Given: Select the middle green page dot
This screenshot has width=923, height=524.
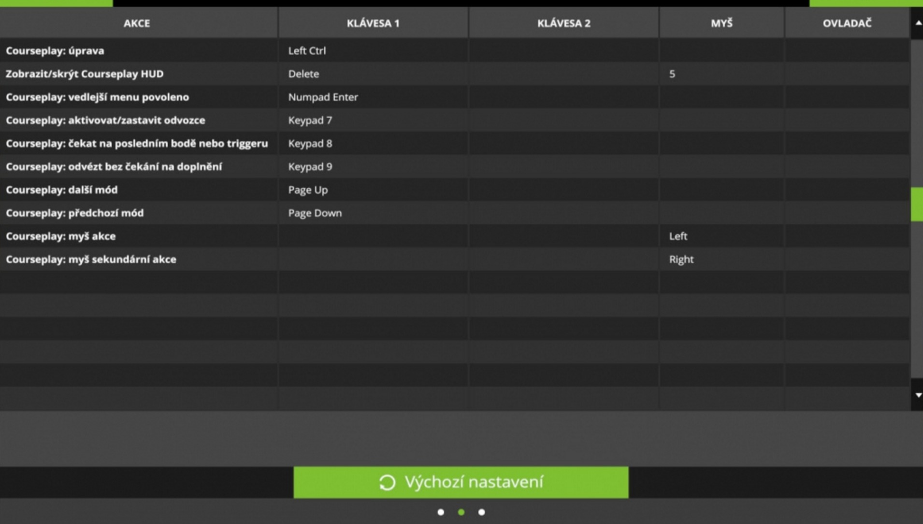Looking at the screenshot, I should tap(461, 512).
